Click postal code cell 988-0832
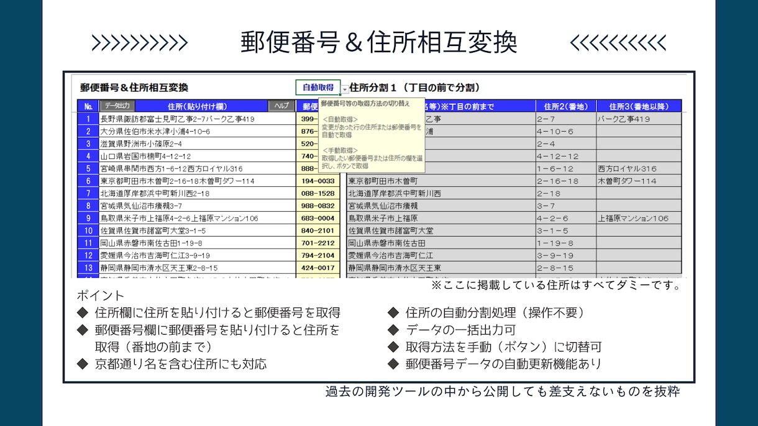Viewport: 758px width, 426px height. pos(318,206)
